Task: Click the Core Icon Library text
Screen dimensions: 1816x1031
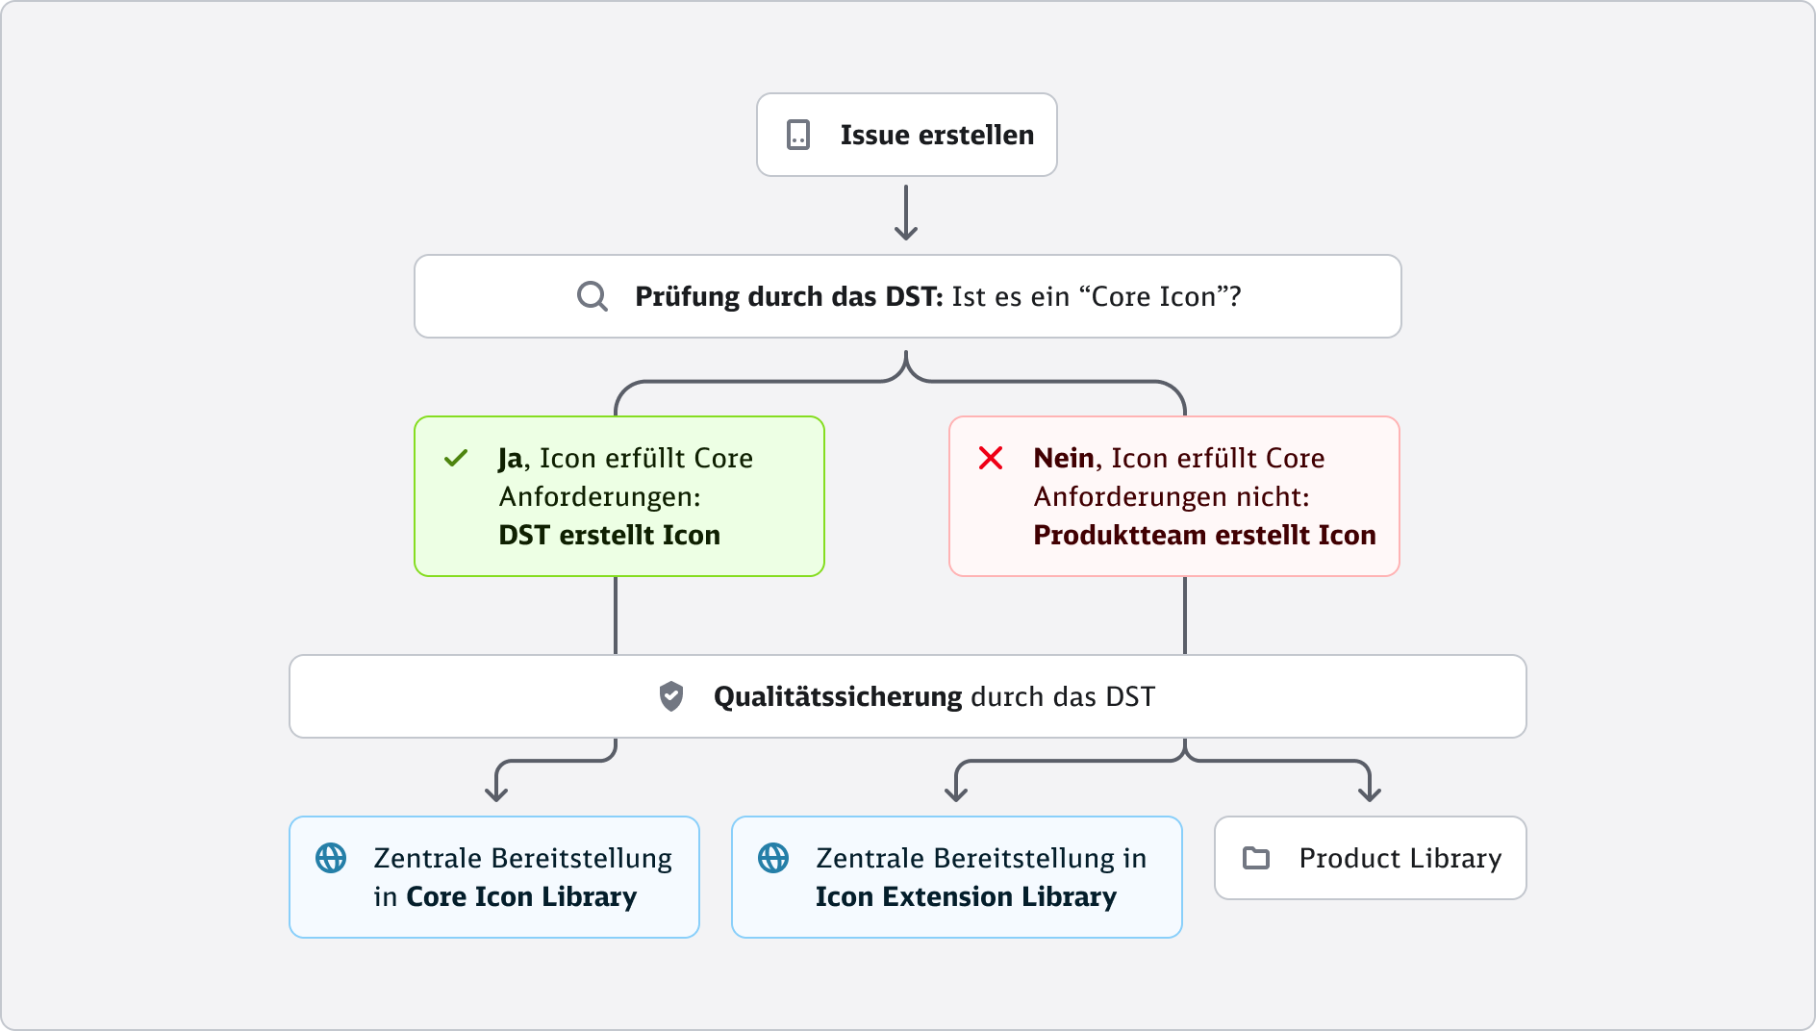Action: tap(521, 896)
